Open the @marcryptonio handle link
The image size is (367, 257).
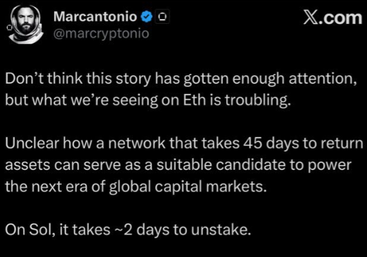click(x=101, y=34)
